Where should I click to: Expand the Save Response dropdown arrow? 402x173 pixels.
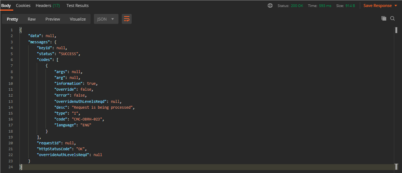(x=396, y=6)
